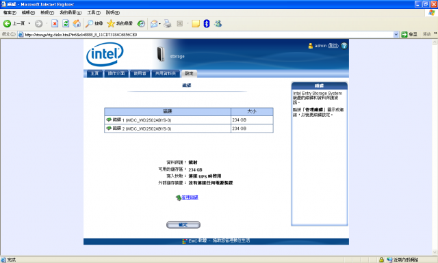Go back with the green Back arrow
The height and width of the screenshot is (263, 438).
pos(7,24)
